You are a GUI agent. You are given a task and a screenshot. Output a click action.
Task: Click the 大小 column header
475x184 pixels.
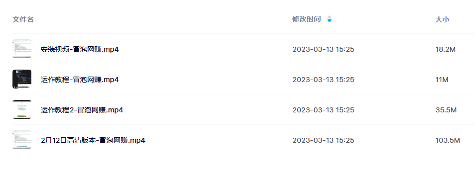442,19
